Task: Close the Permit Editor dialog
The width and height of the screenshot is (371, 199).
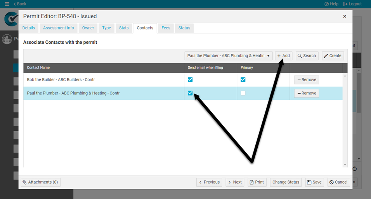Action: [x=345, y=16]
